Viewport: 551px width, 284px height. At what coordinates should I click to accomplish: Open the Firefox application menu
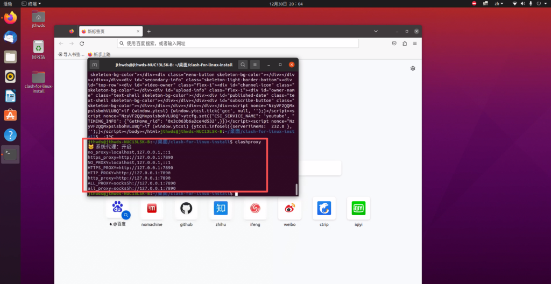tap(414, 44)
